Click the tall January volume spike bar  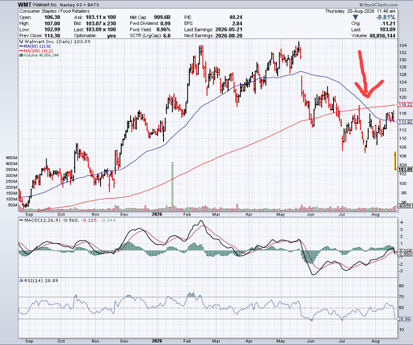pyautogui.click(x=172, y=186)
